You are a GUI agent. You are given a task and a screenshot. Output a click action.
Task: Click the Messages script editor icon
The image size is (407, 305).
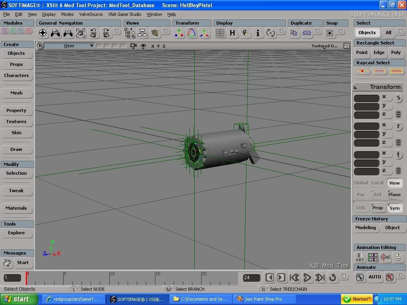tap(7, 263)
